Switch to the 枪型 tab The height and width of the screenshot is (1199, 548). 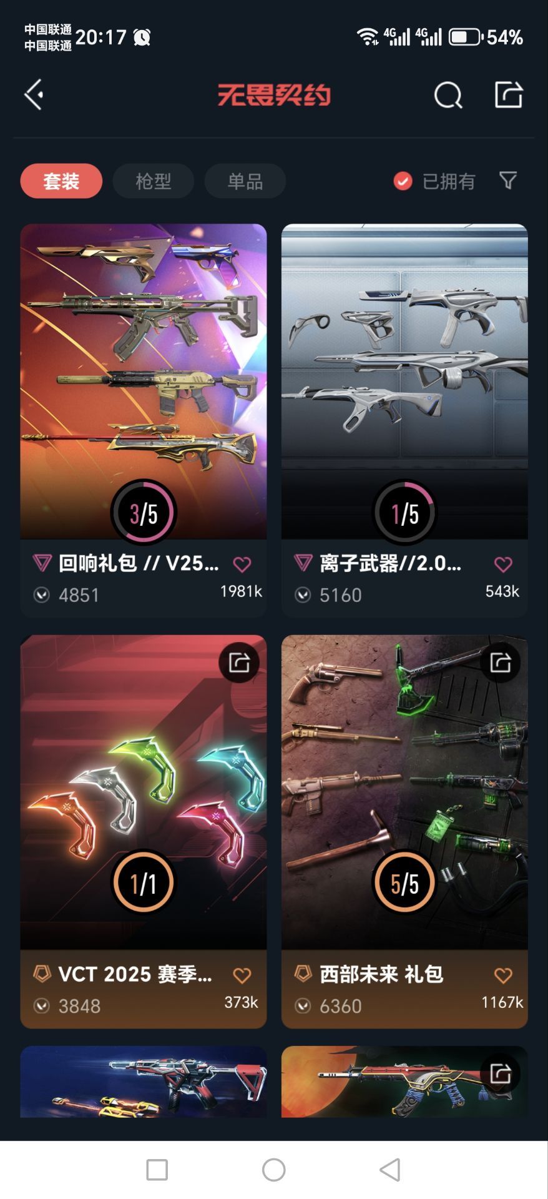pyautogui.click(x=154, y=181)
